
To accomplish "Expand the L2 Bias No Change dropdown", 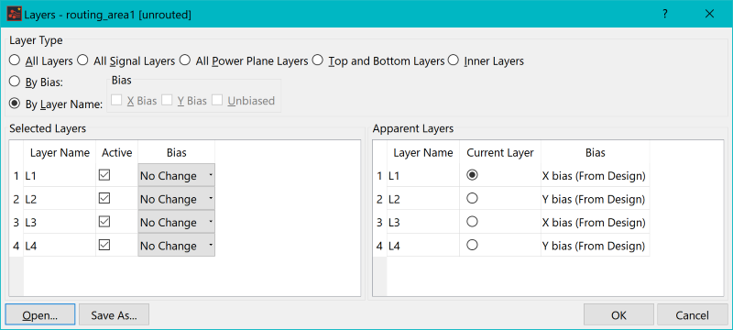I will [x=176, y=199].
